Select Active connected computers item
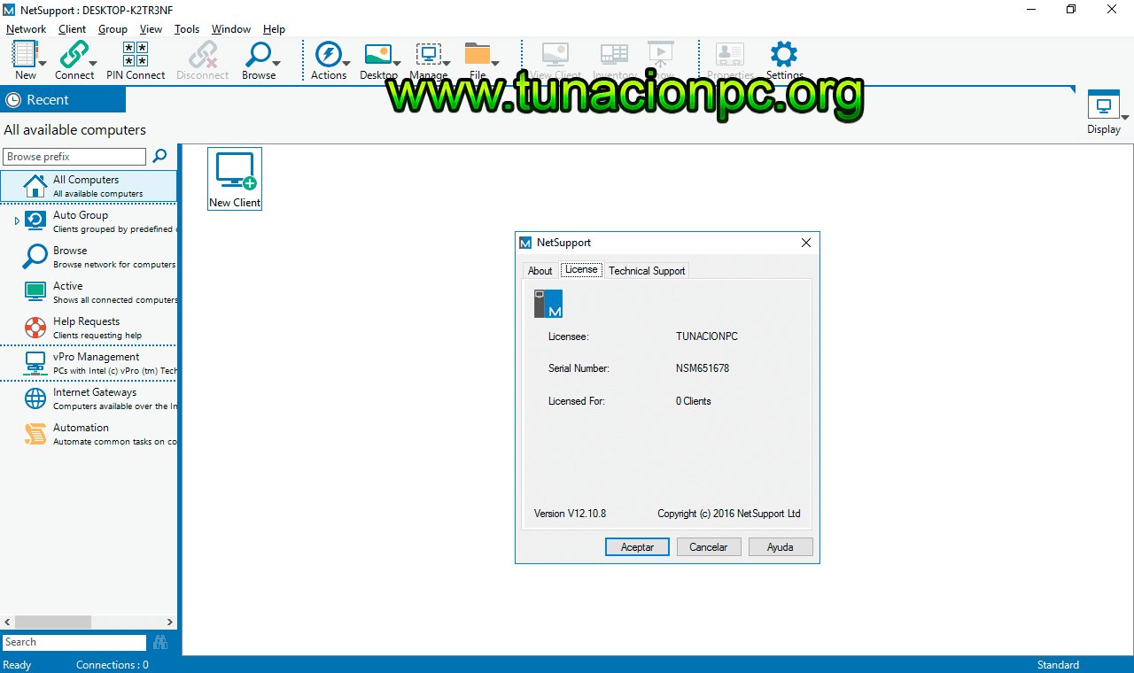Screen dimensions: 1134x673 (x=89, y=292)
